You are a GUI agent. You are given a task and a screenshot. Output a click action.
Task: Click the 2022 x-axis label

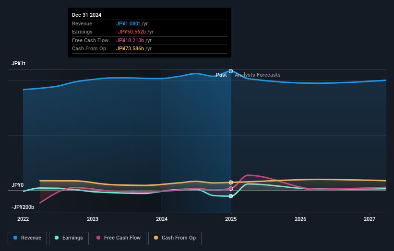point(23,219)
